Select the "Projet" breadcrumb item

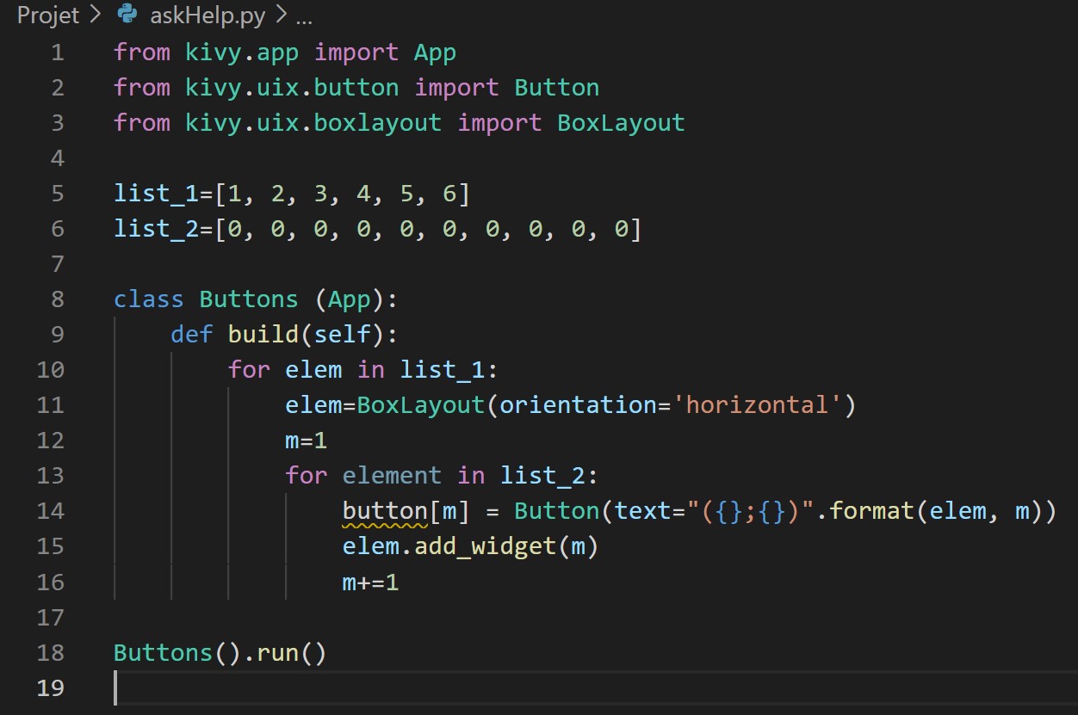click(x=47, y=15)
